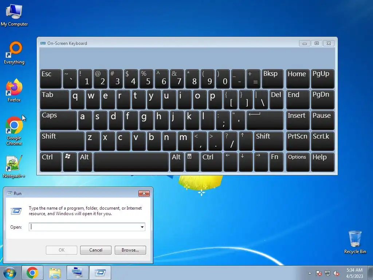Screen dimensions: 373x280
Task: Click the m key
Action: 184,141
